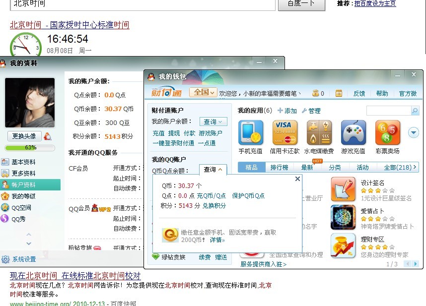This screenshot has height=306, width=426.
Task: Go to next page of app list
Action: [x=415, y=264]
